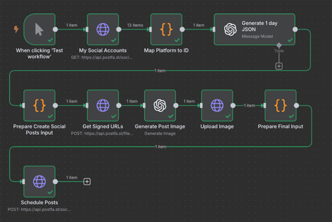The height and width of the screenshot is (222, 332).
Task: Select the 'When clicking Test workflow' trigger node cursor icon
Action: [x=39, y=29]
